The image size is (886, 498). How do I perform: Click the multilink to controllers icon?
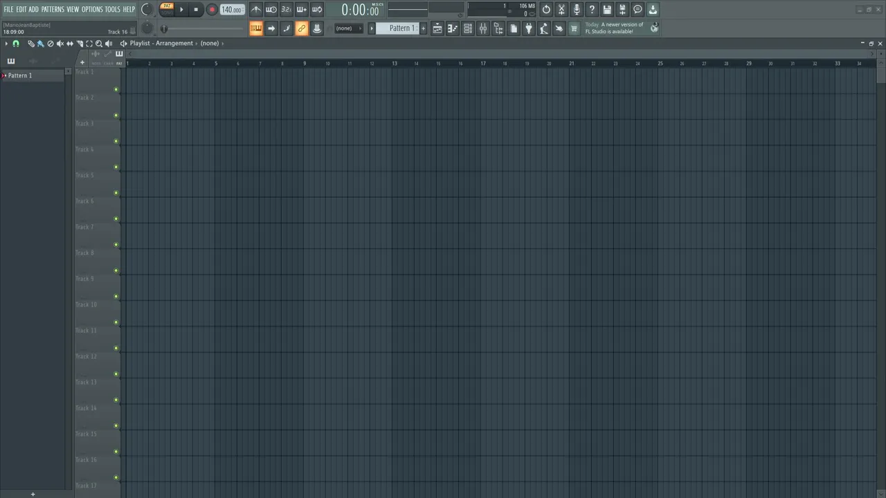pyautogui.click(x=317, y=28)
